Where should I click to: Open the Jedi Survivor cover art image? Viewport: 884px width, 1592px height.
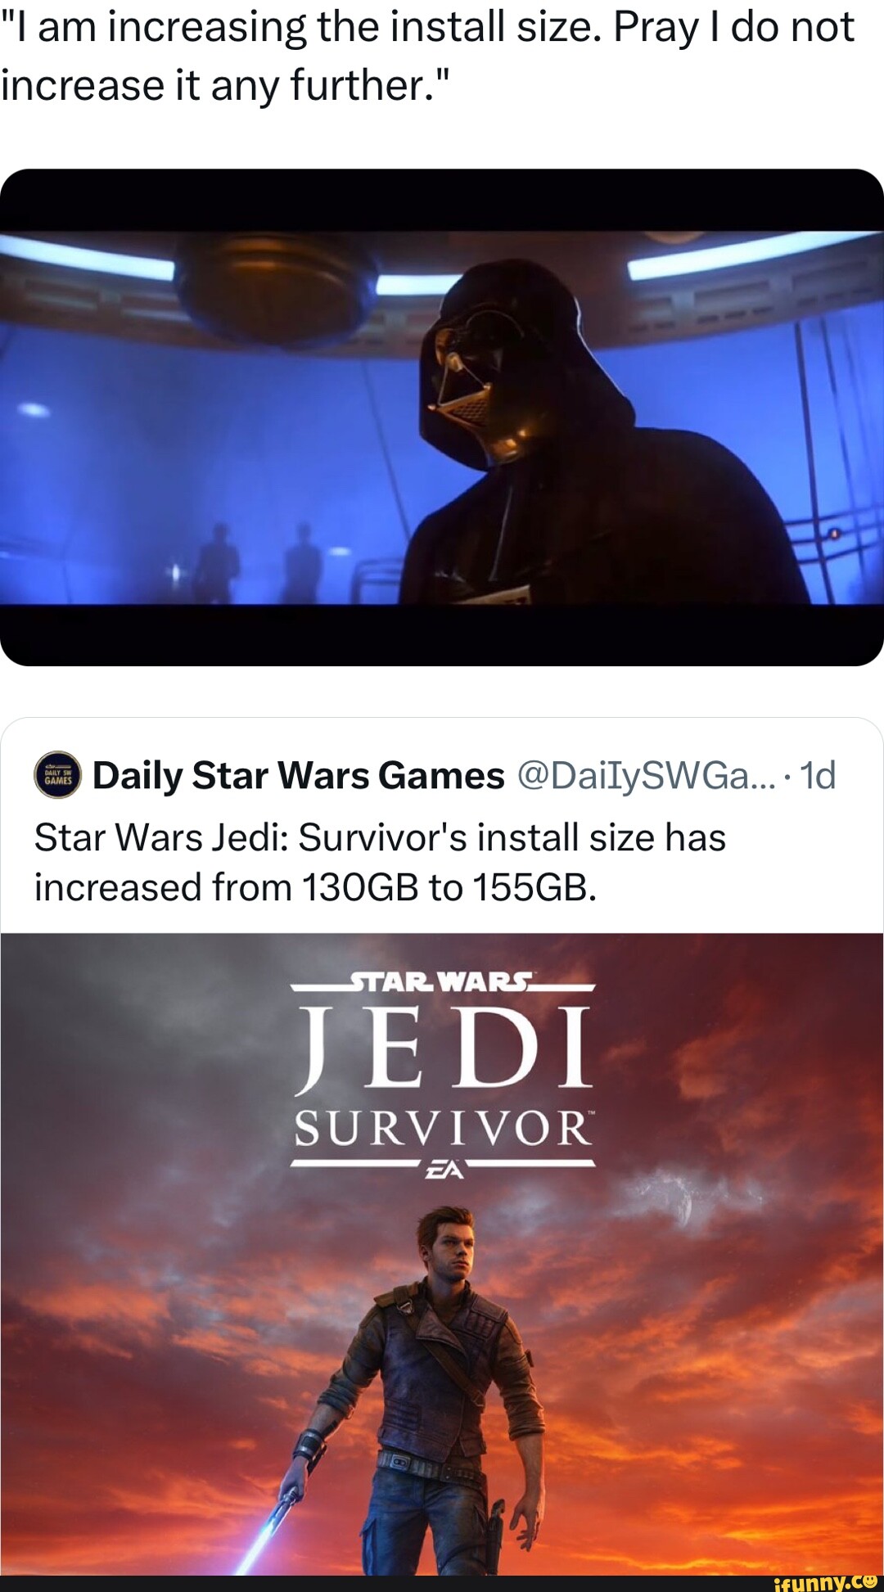442,1254
